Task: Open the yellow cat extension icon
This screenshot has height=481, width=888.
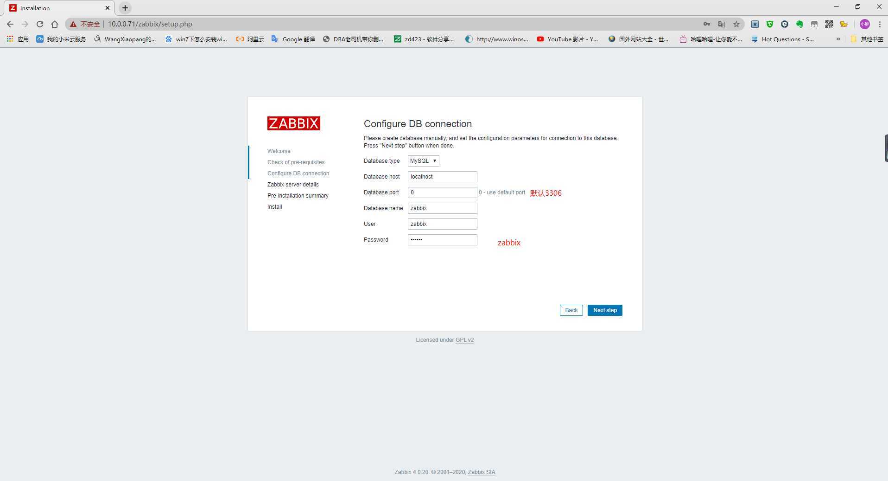Action: 844,24
